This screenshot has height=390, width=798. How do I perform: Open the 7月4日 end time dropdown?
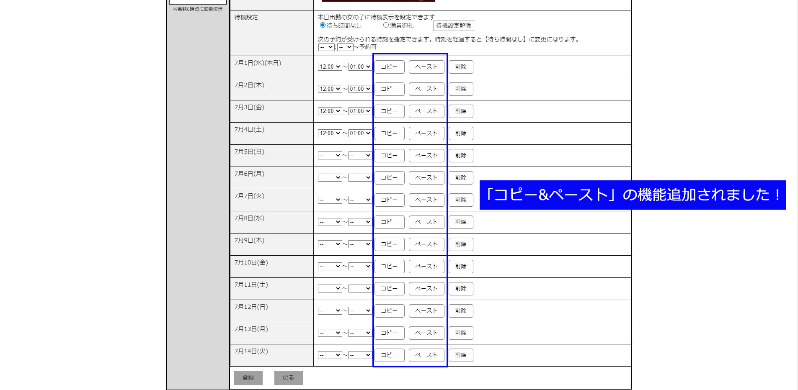pyautogui.click(x=360, y=133)
